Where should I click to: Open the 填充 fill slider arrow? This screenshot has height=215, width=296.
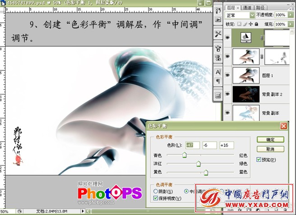290,24
